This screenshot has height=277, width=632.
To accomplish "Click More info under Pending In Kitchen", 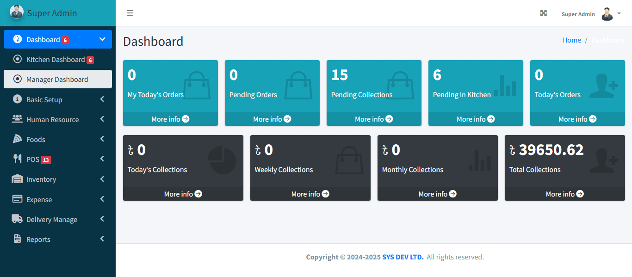I will coord(476,119).
